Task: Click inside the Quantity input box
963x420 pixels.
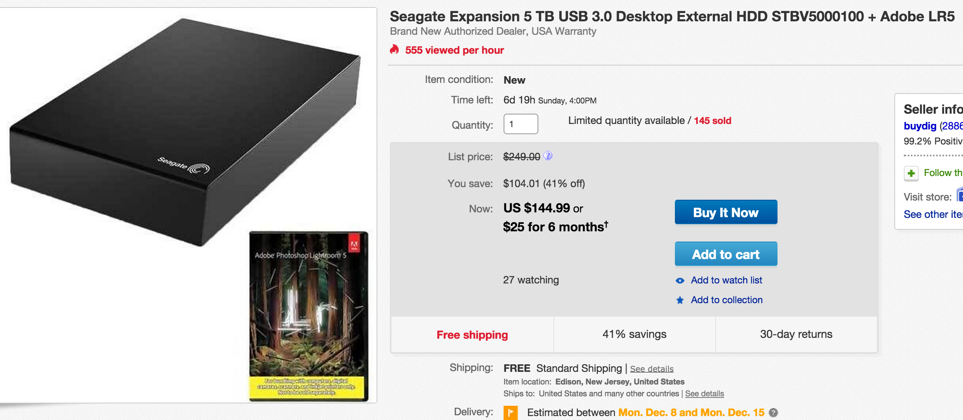Action: point(521,124)
